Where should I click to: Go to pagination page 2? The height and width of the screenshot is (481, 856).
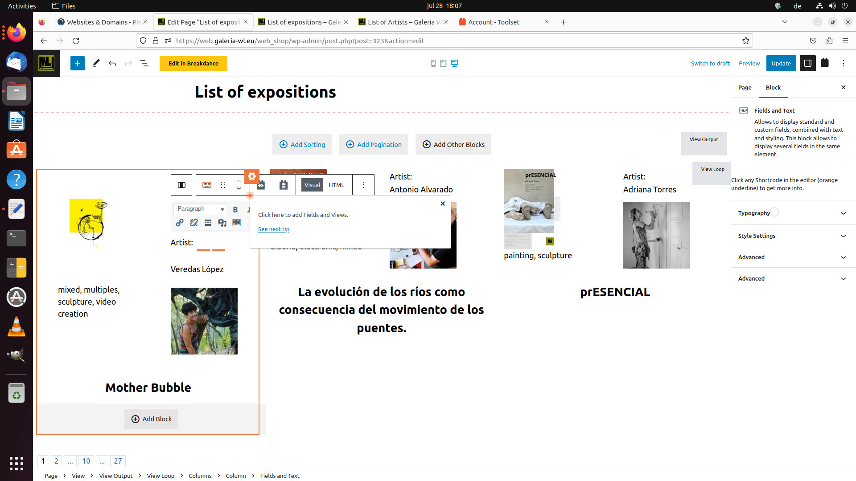[56, 461]
